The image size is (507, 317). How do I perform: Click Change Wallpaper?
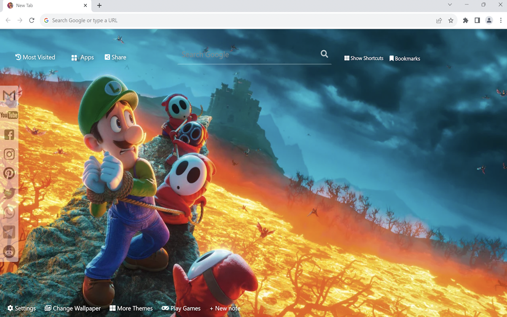(72, 308)
